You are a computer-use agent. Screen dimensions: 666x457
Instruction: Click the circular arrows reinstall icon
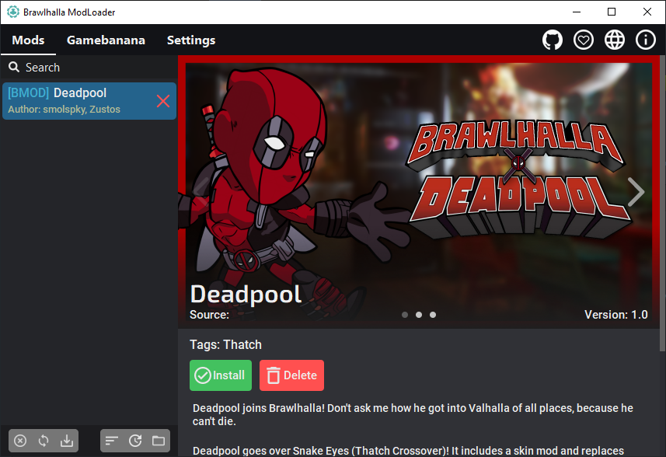44,441
